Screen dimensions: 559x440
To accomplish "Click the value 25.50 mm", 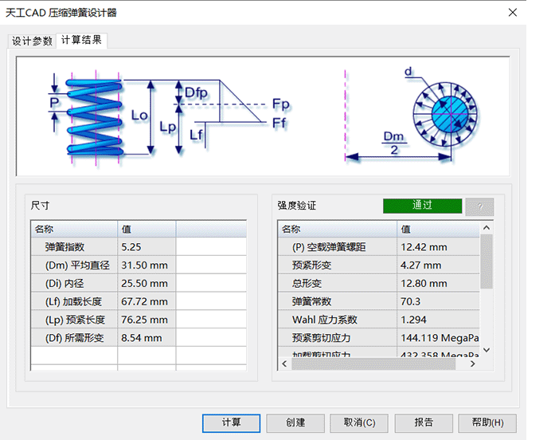I will point(144,283).
